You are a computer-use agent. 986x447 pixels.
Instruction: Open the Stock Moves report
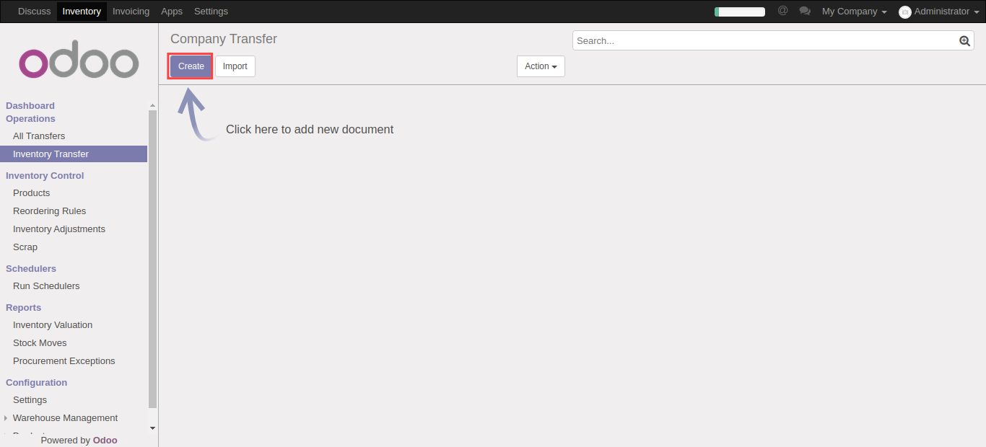(x=40, y=343)
